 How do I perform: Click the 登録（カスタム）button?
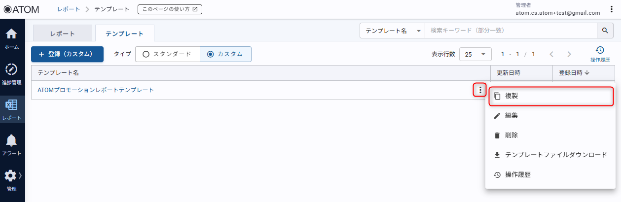pyautogui.click(x=67, y=54)
